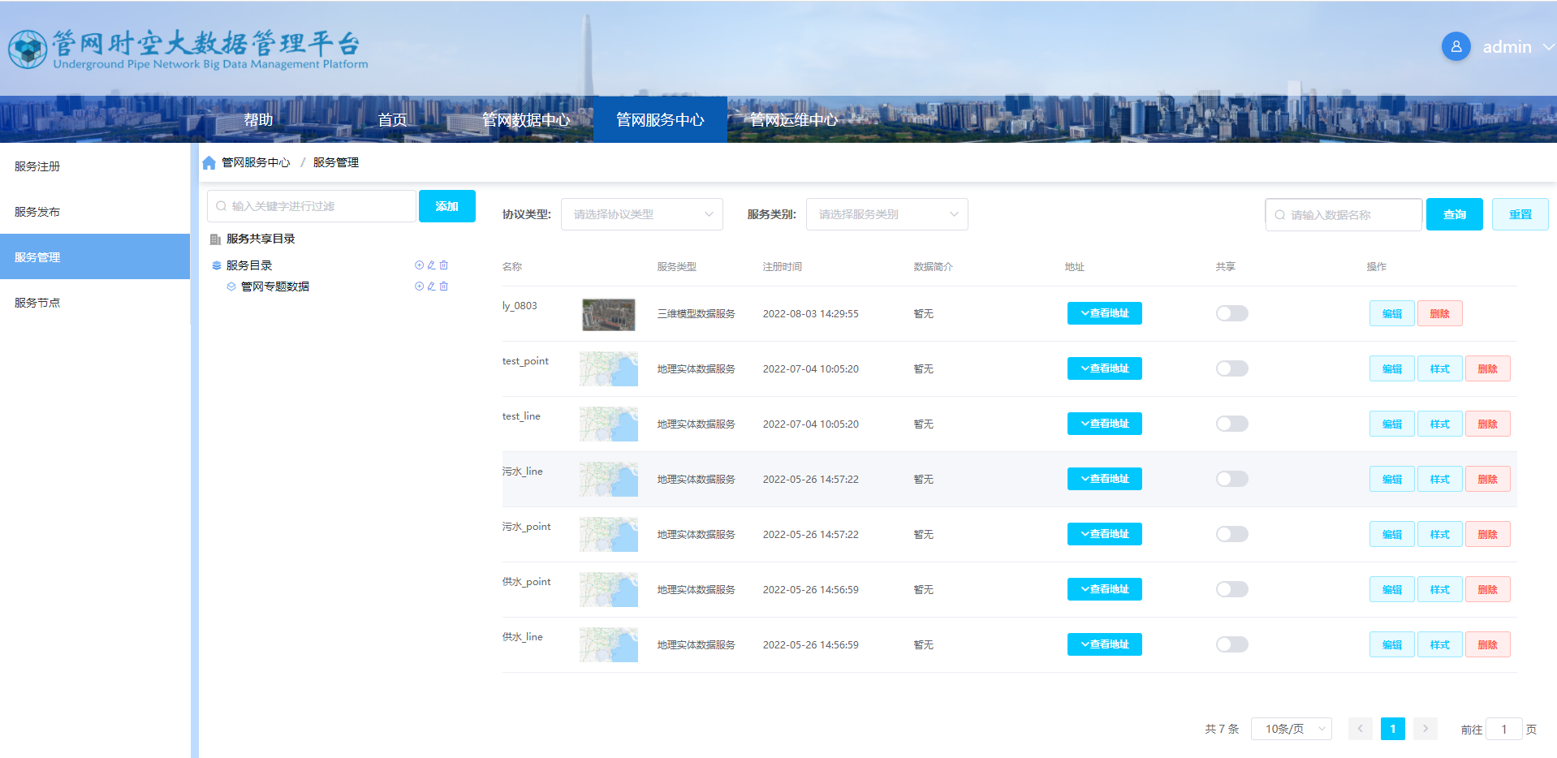
Task: Expand 查看地址 for the test_line service
Action: coord(1104,423)
